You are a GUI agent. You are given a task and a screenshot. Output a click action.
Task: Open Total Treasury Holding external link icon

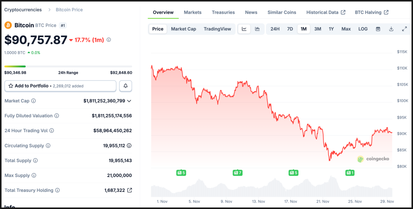click(x=130, y=190)
